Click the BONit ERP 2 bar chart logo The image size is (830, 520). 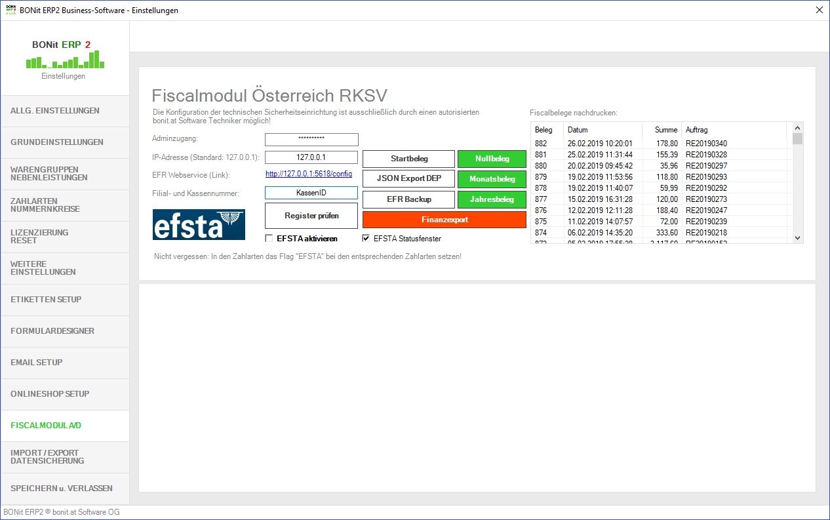pos(65,59)
